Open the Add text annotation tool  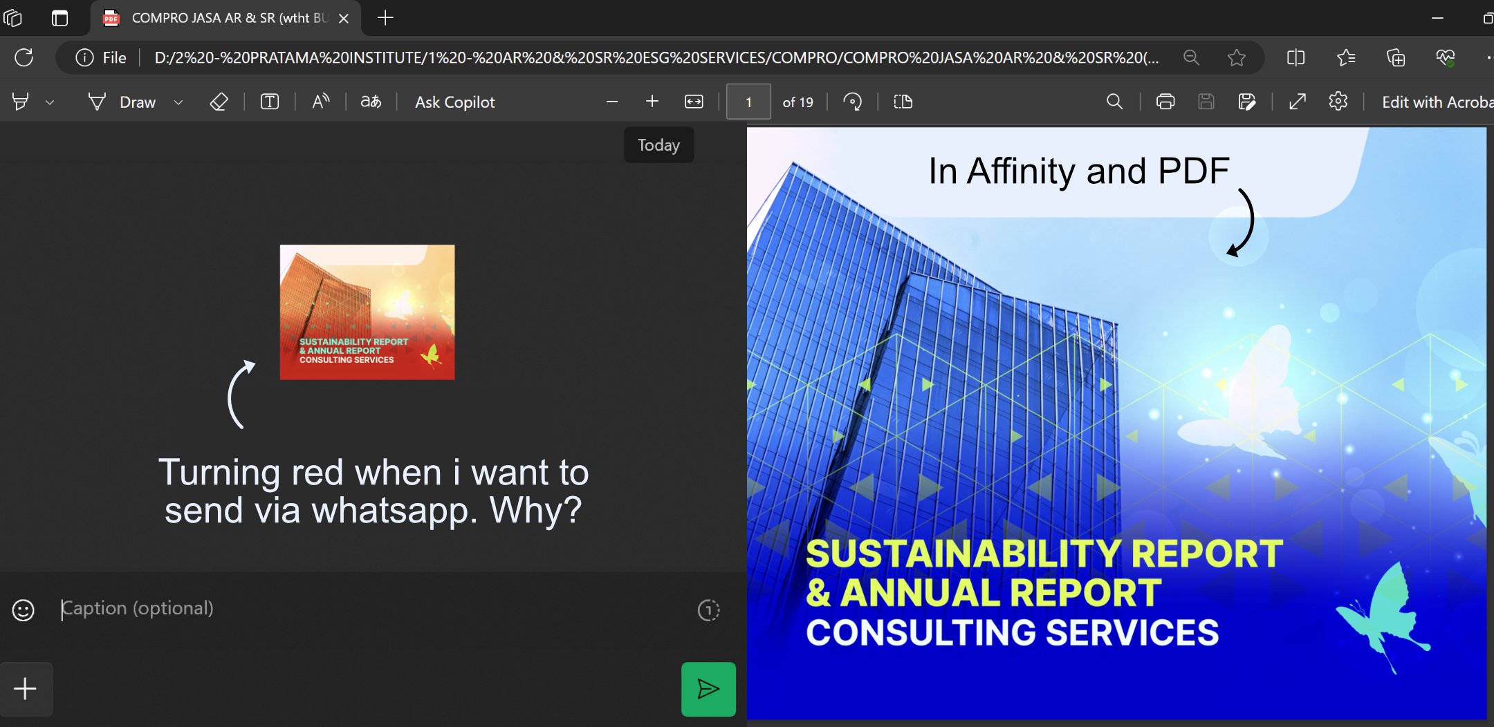tap(269, 102)
